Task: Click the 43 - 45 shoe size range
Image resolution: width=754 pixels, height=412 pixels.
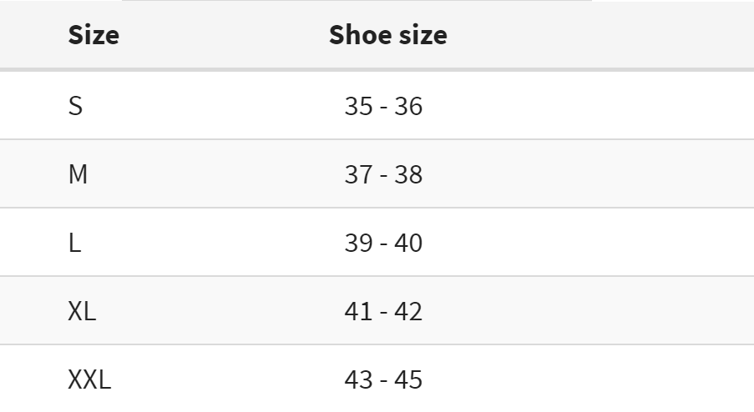Action: pos(383,380)
